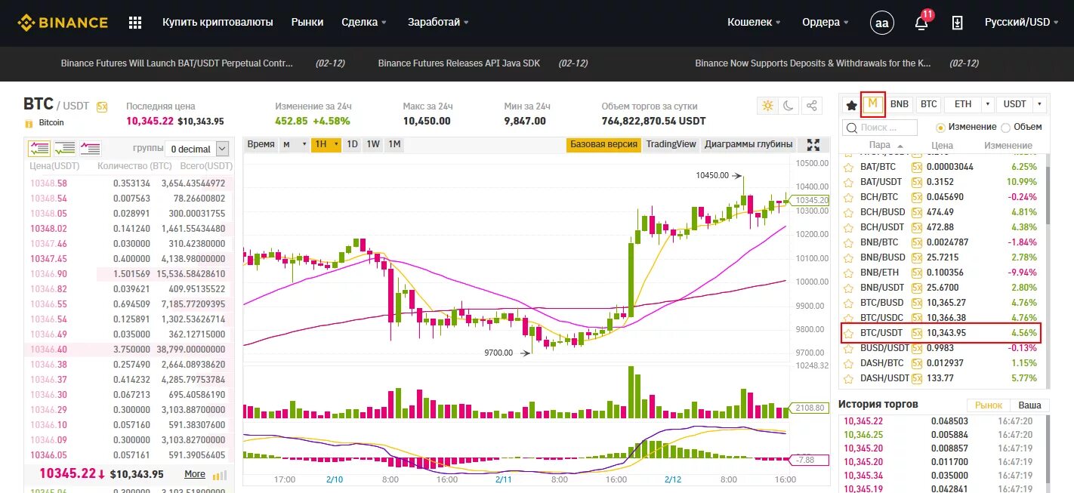Sort pairs by Пара column
The height and width of the screenshot is (493, 1074).
click(x=886, y=145)
